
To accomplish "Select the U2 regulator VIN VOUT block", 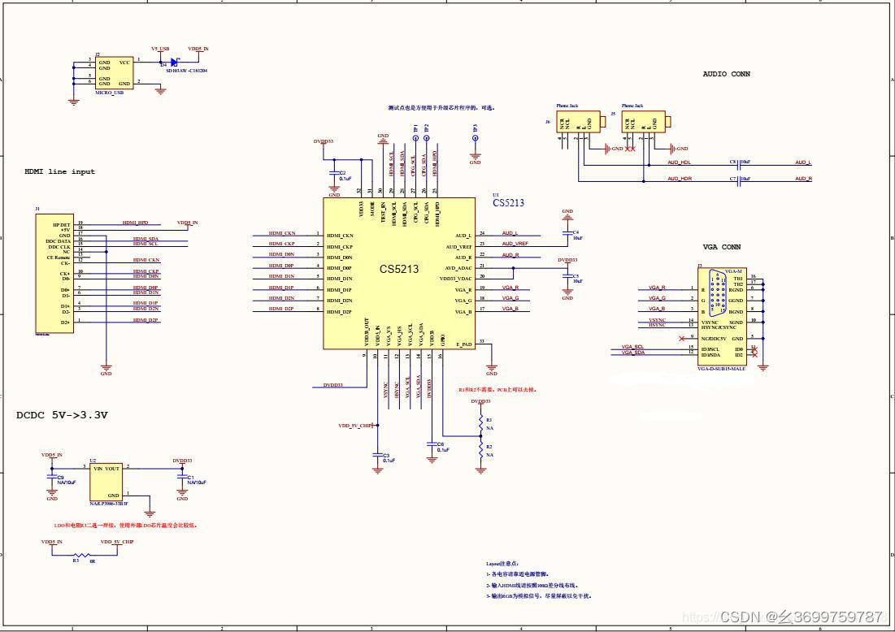I will [x=106, y=482].
